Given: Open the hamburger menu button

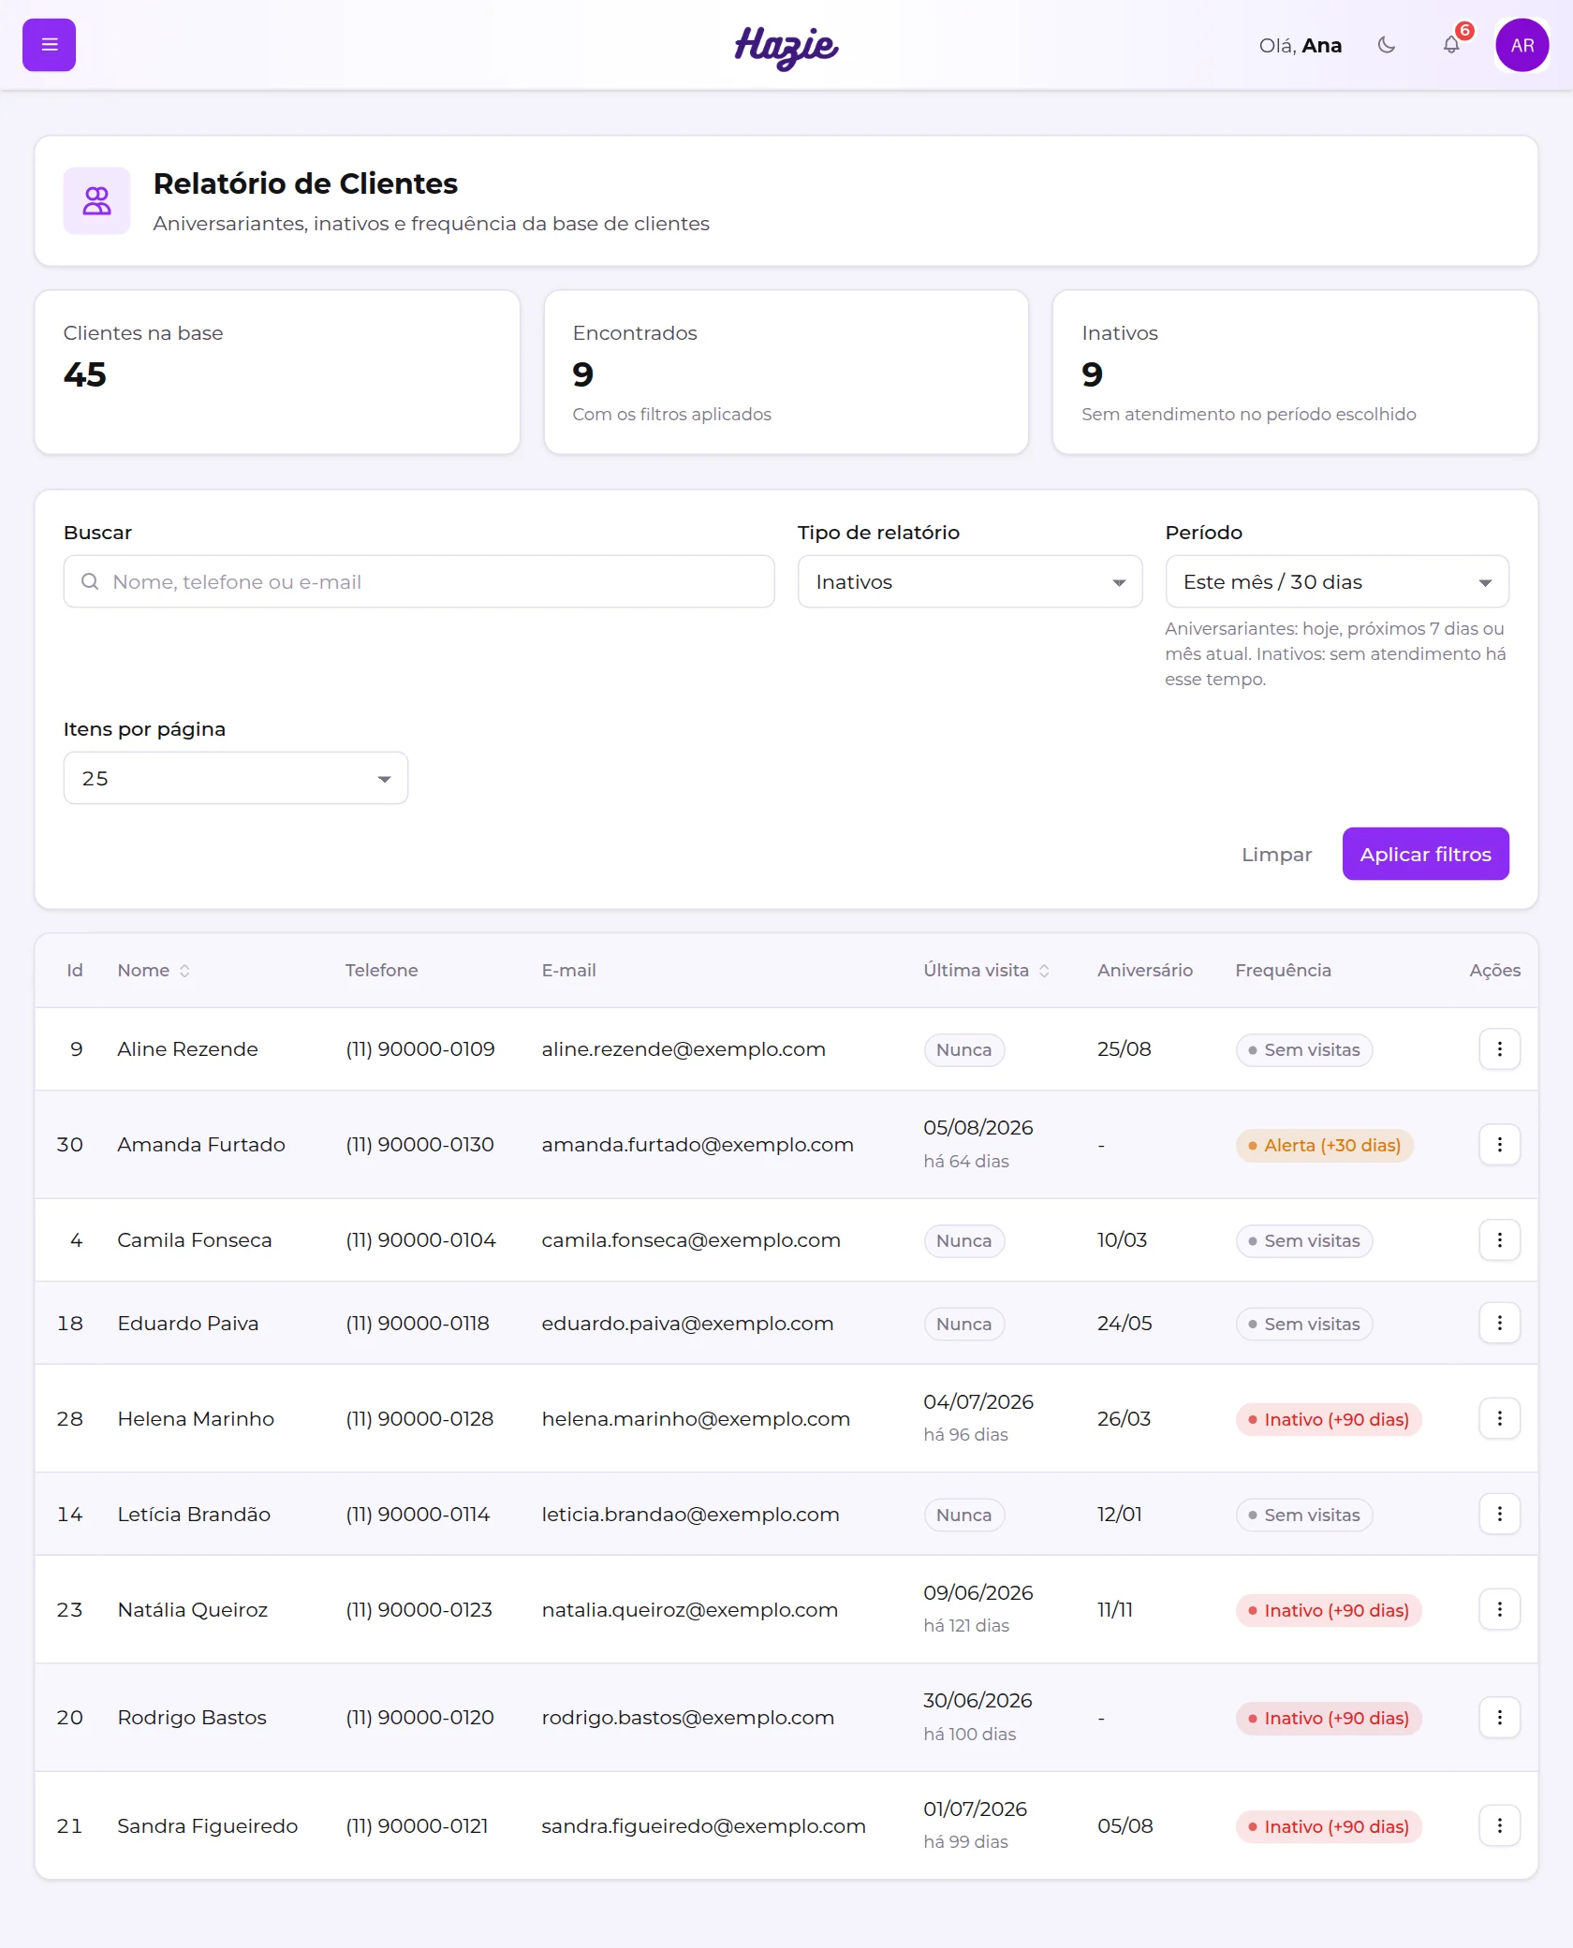Looking at the screenshot, I should pos(49,45).
